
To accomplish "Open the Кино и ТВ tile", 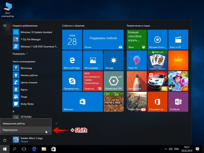I will tap(178, 40).
